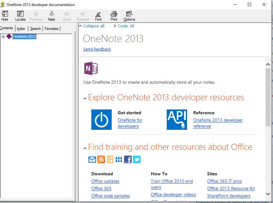Open OneNote for developers link
Image resolution: width=273 pixels, height=203 pixels.
(x=130, y=123)
